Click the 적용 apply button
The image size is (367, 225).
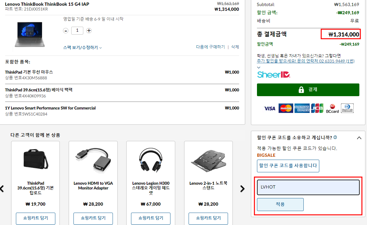tap(280, 204)
